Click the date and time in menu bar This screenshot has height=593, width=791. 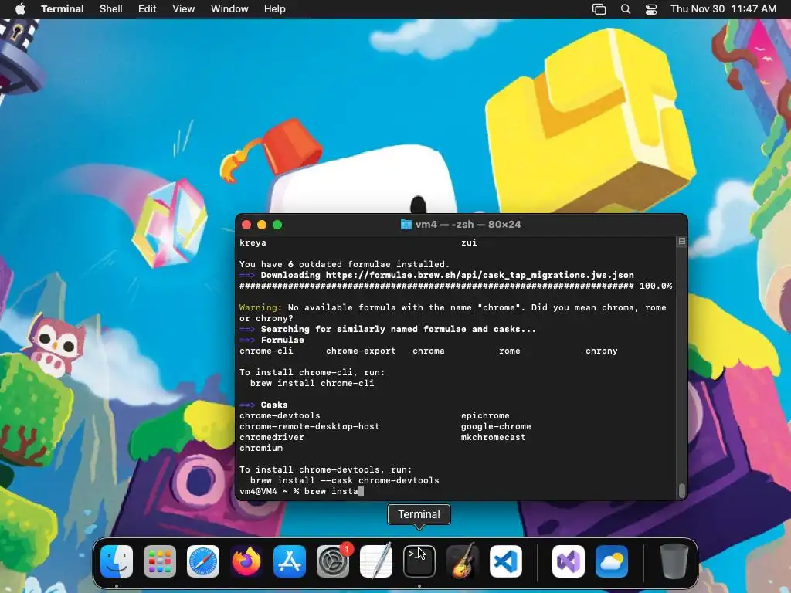[723, 9]
